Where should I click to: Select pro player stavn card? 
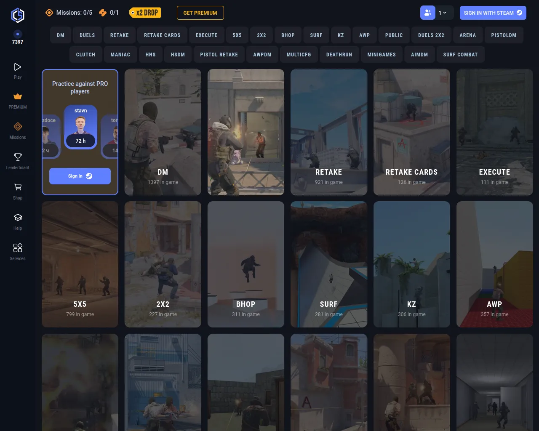pos(80,127)
